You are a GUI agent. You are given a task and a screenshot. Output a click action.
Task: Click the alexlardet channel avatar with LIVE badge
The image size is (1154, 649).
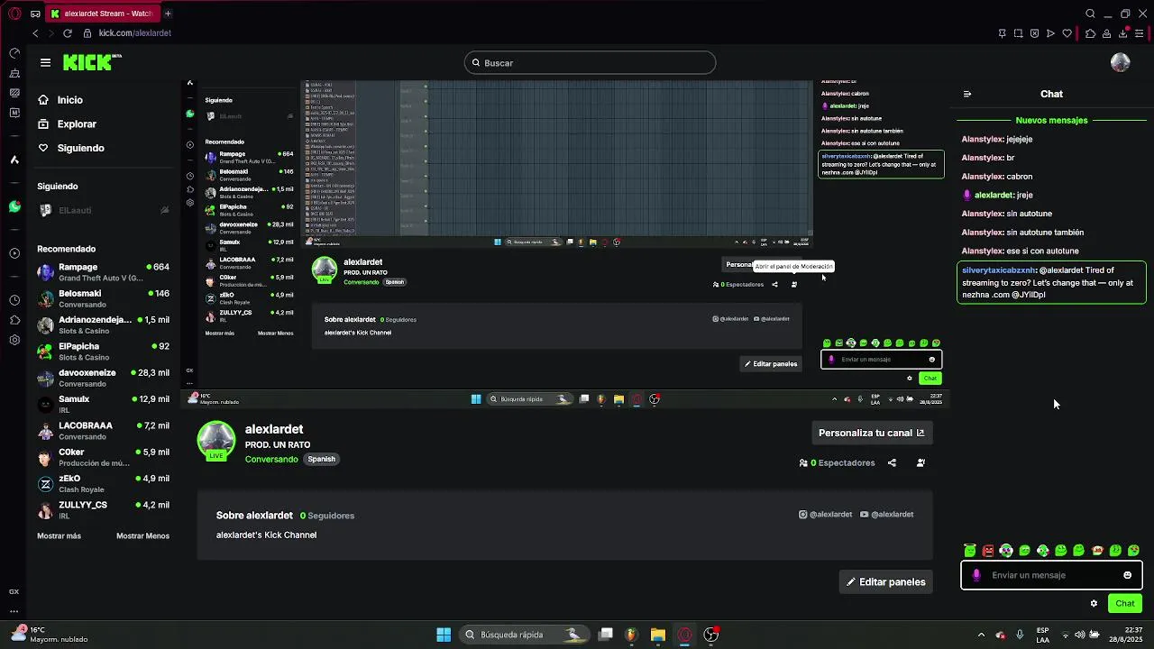tap(216, 442)
